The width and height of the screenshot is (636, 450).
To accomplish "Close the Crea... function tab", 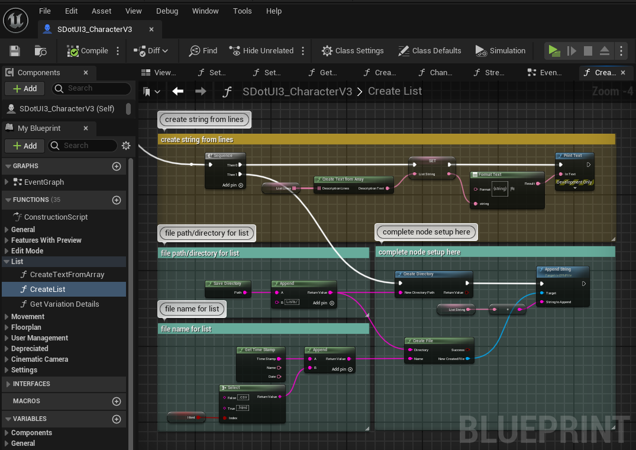I will click(623, 73).
